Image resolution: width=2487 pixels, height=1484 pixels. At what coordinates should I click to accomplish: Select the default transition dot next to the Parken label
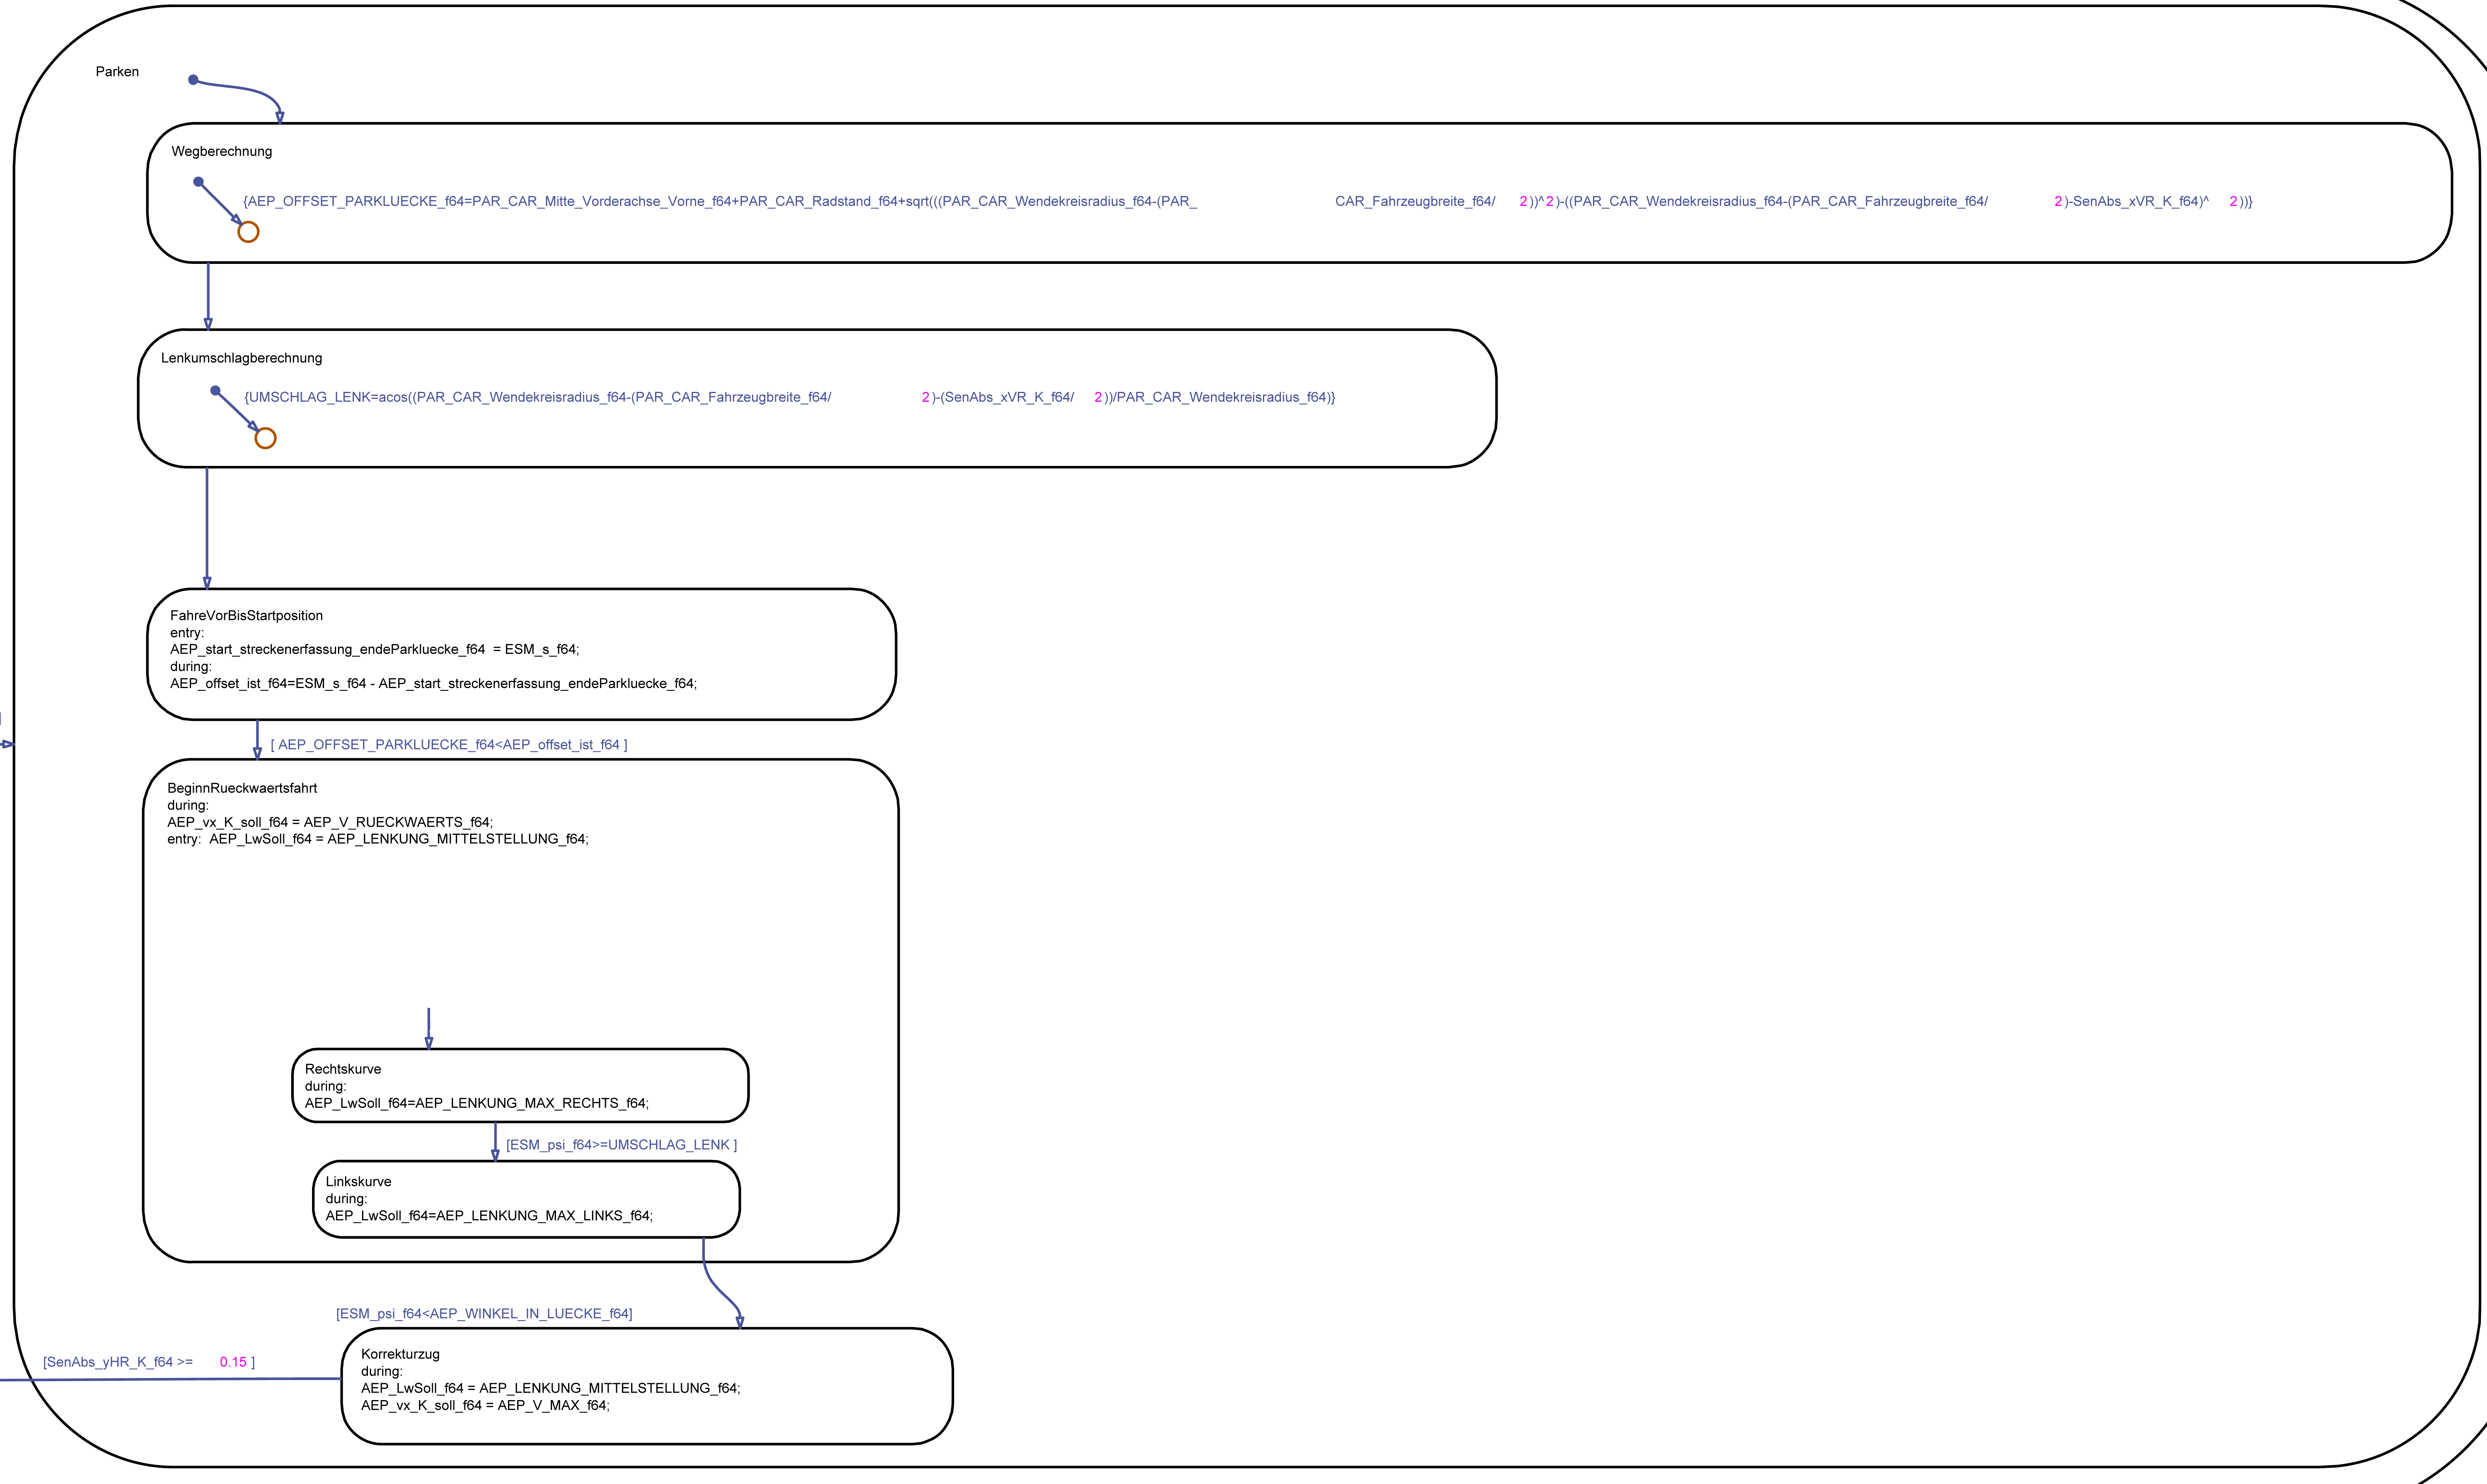coord(194,80)
